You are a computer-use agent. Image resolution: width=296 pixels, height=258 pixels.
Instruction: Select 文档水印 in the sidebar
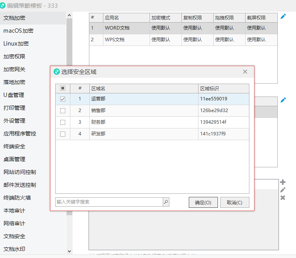click(x=14, y=249)
